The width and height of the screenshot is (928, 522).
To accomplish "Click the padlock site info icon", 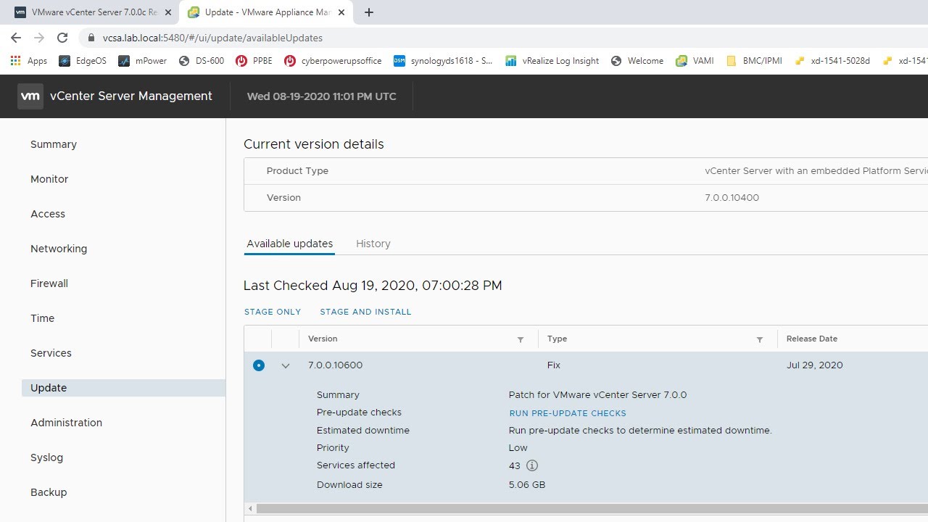I will pos(91,38).
